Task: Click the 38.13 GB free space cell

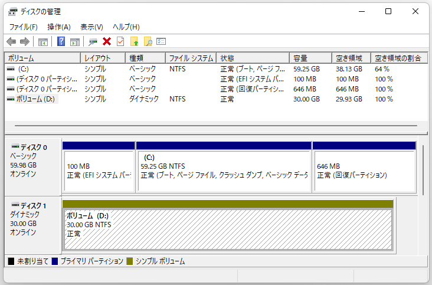Action: click(x=349, y=69)
